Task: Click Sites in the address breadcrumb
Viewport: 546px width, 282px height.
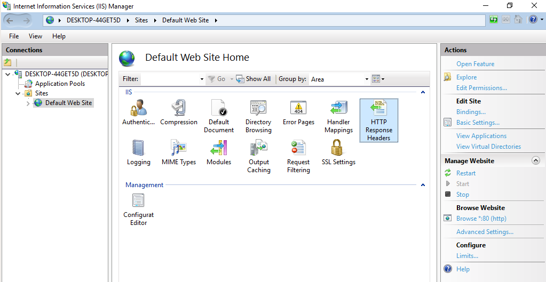Action: pyautogui.click(x=141, y=20)
